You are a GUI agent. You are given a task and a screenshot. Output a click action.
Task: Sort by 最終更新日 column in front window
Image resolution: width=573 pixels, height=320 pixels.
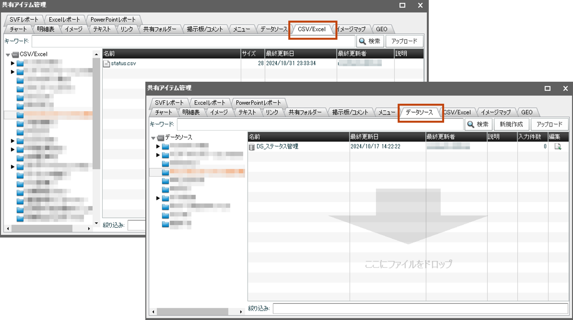click(388, 137)
